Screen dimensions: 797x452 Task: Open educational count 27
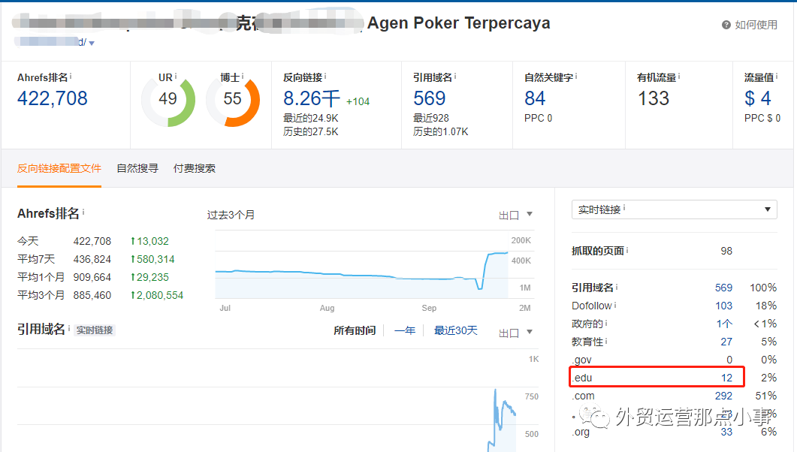click(726, 342)
